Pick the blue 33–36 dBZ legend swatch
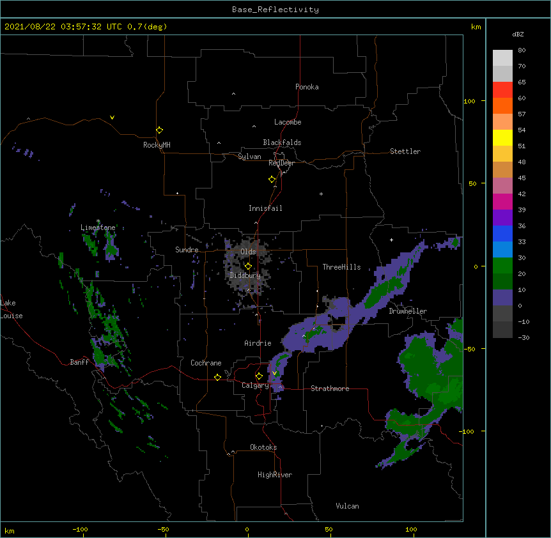The image size is (551, 538). pos(502,233)
